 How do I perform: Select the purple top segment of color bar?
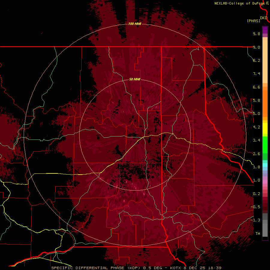[x=265, y=30]
